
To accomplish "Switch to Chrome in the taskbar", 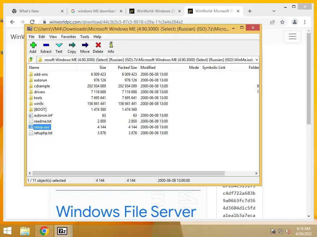I will click(44, 231).
